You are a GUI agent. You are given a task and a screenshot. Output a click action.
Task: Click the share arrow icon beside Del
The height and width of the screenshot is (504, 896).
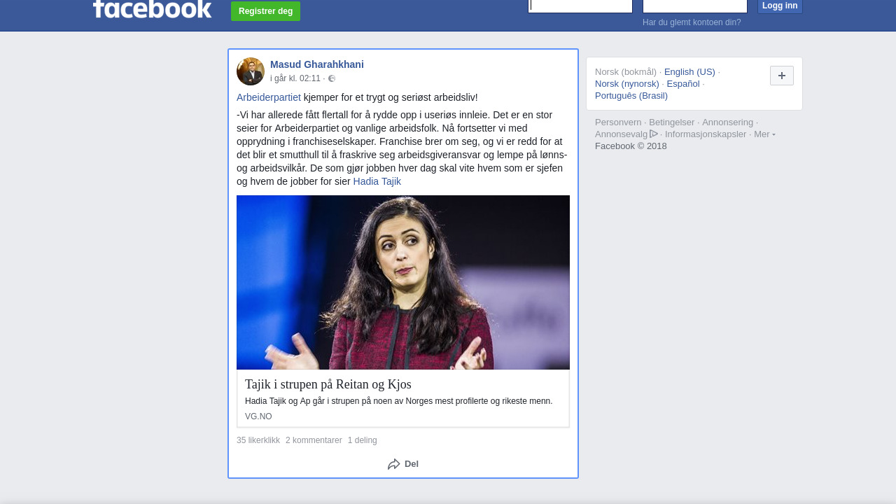coord(394,464)
